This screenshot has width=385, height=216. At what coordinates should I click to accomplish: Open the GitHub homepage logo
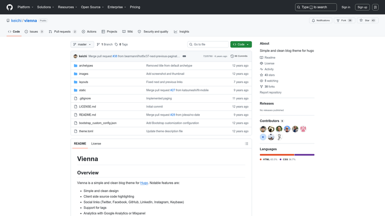(x=10, y=7)
